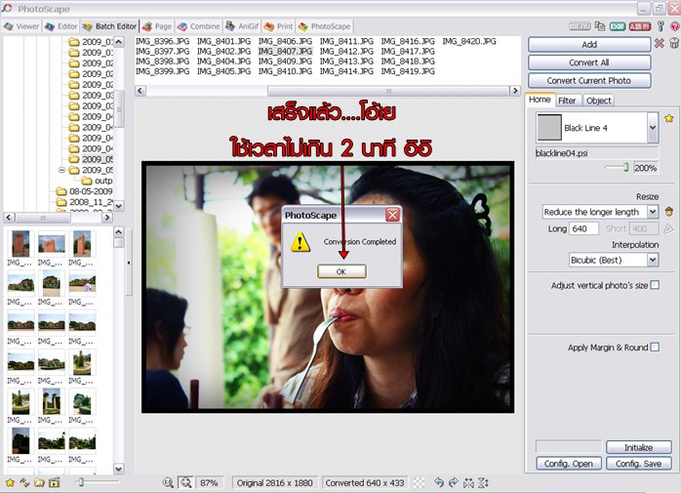Click the fit-to-window zoom magnifier icon
681x493 pixels.
186,482
